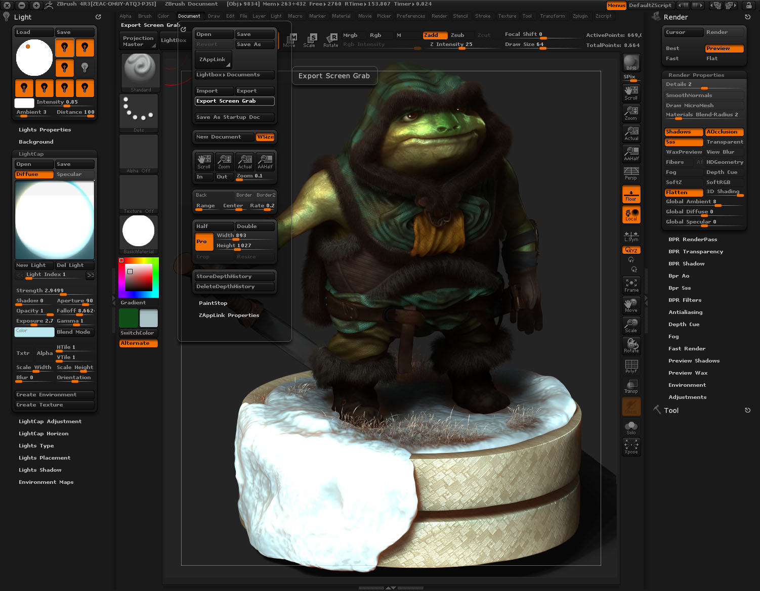Select the right-shelf Rotate icon
Viewport: 760px width, 591px height.
[x=631, y=346]
